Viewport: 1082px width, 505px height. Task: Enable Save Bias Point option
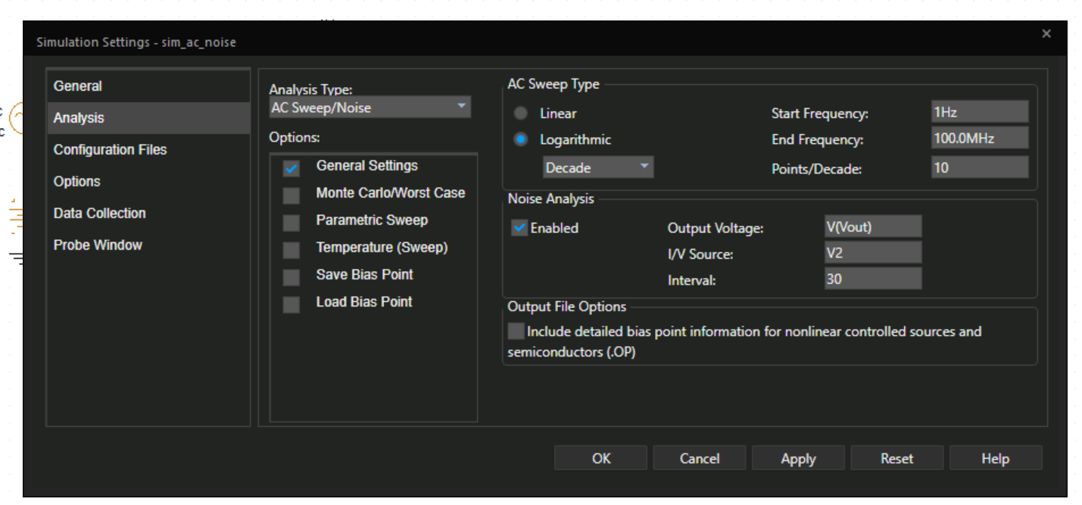(x=292, y=278)
